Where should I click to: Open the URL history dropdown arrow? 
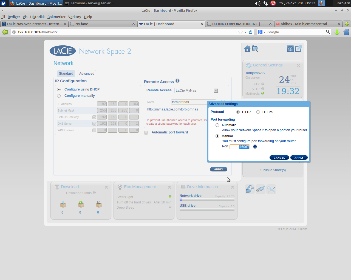tap(245, 32)
